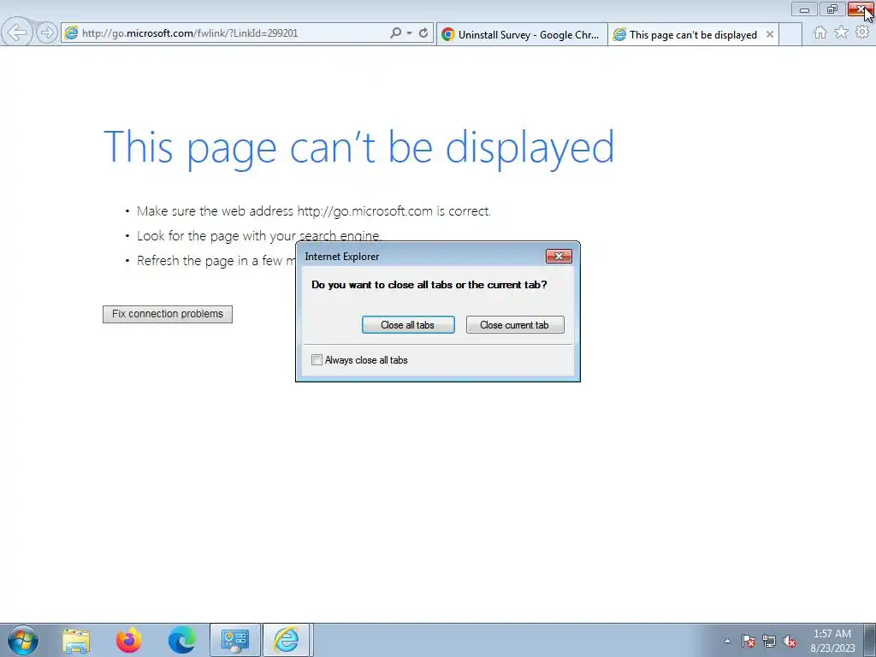Open the Control Panel taskbar item
This screenshot has width=876, height=657.
click(234, 640)
